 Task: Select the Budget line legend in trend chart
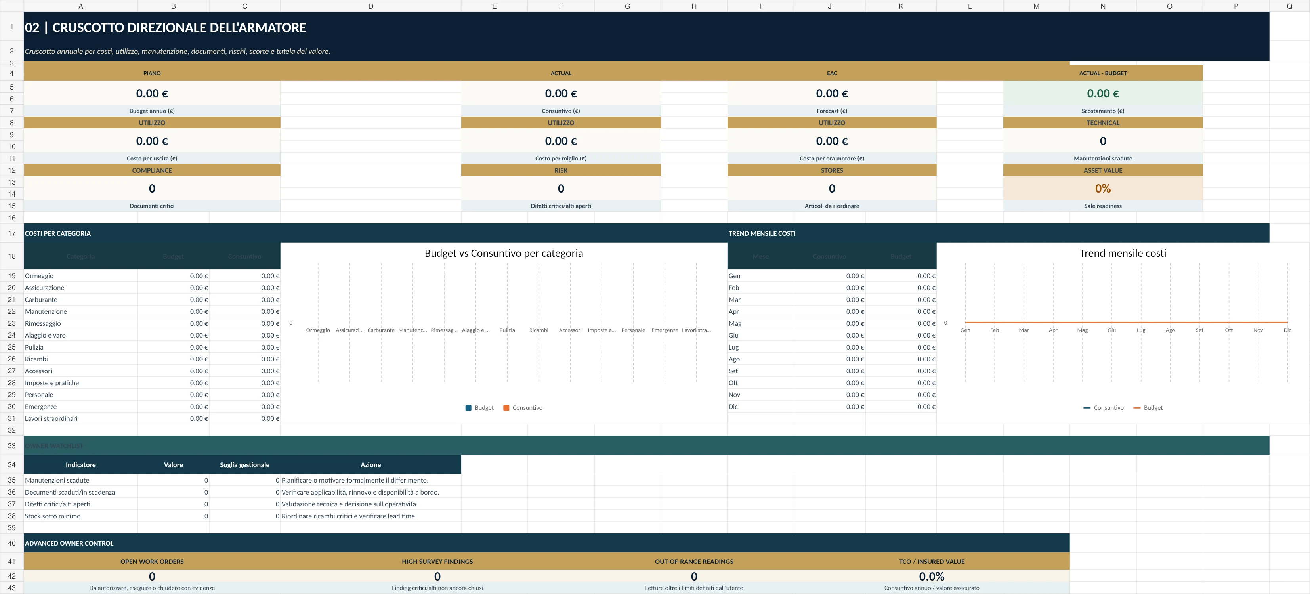point(1148,408)
